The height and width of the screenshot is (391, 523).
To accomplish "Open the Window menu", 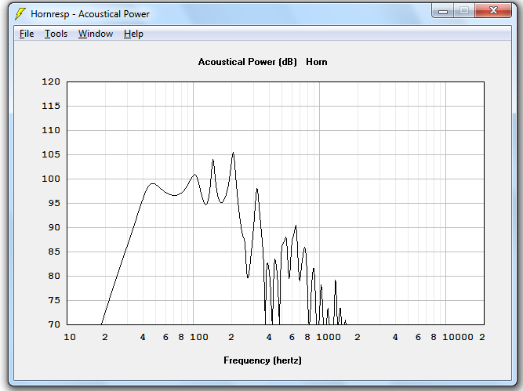I will click(96, 34).
